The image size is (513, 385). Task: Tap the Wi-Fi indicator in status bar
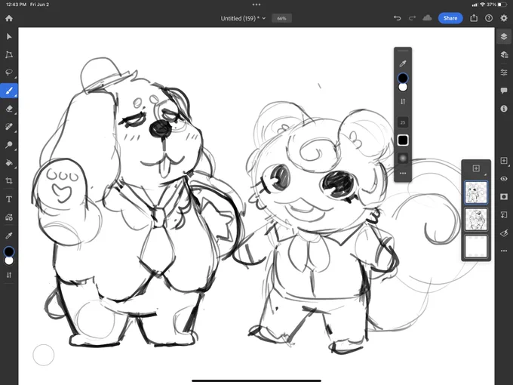[483, 5]
